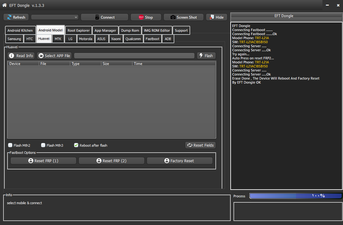This screenshot has height=225, width=343.
Task: Select the Android Model tab
Action: (50, 30)
